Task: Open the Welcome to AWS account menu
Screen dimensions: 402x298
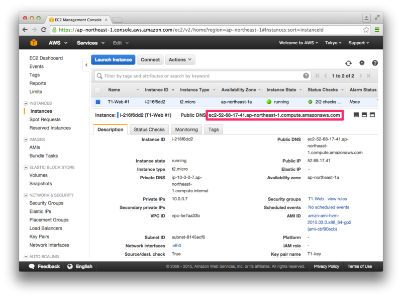Action: point(298,43)
